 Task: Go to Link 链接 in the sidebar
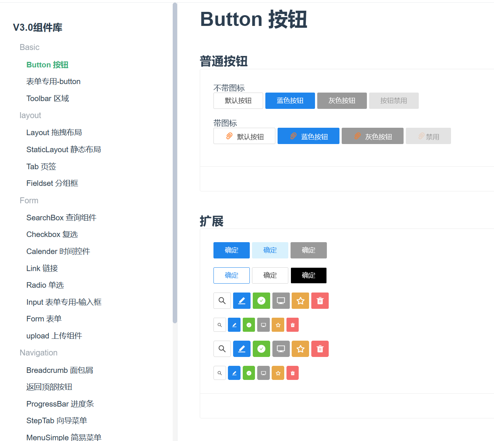coord(42,268)
